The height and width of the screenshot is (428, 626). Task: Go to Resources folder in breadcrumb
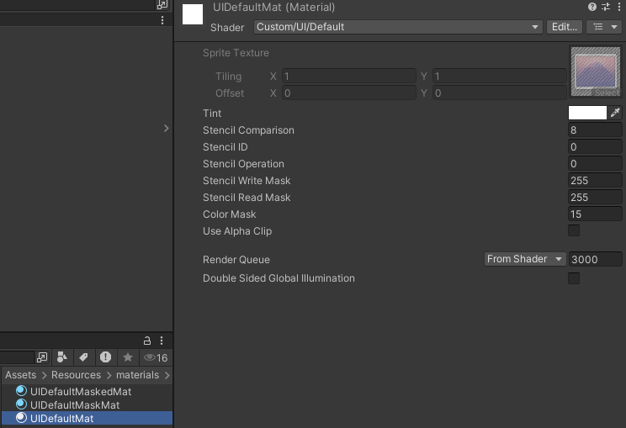pos(76,375)
